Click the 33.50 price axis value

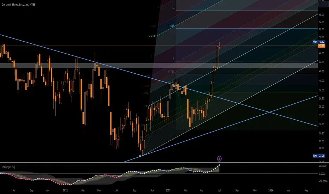pos(322,115)
